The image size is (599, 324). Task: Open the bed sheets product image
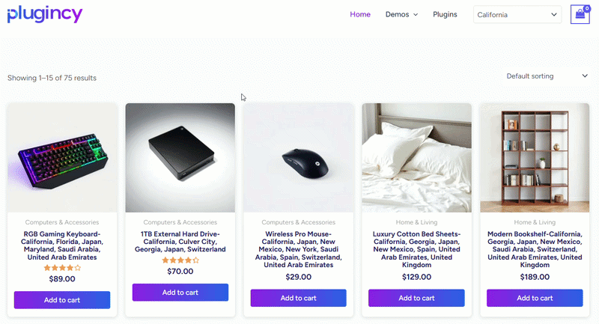click(416, 158)
